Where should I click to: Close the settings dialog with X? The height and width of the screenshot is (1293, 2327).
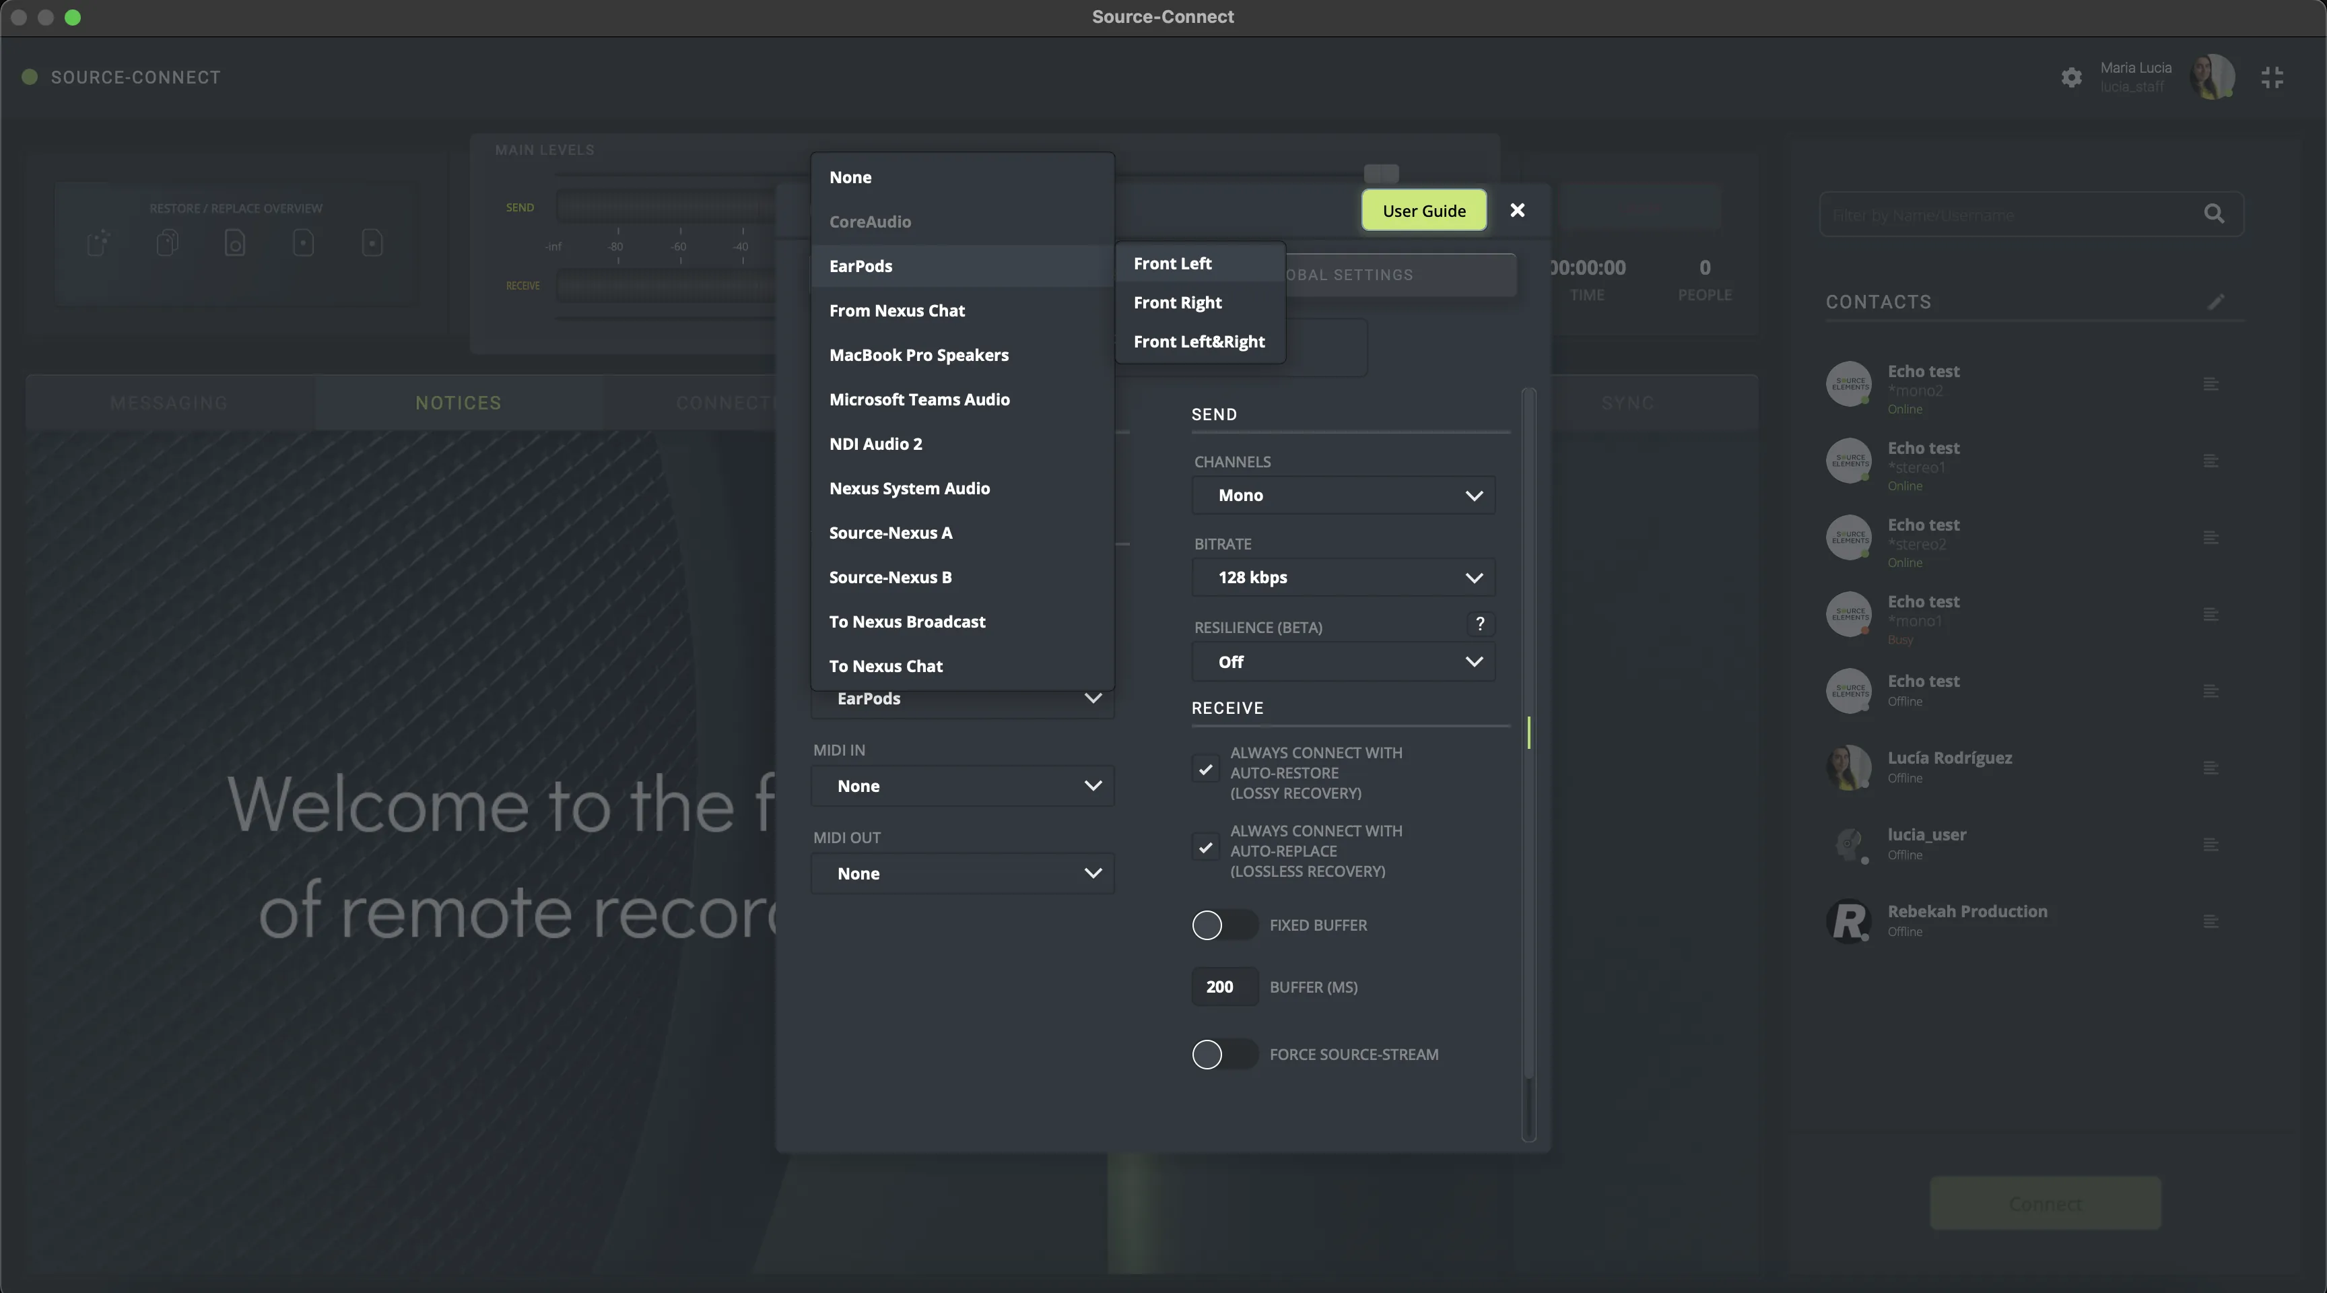click(x=1518, y=211)
